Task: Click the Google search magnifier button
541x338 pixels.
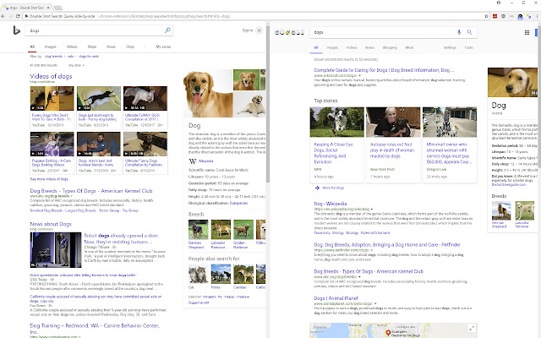Action: 470,32
